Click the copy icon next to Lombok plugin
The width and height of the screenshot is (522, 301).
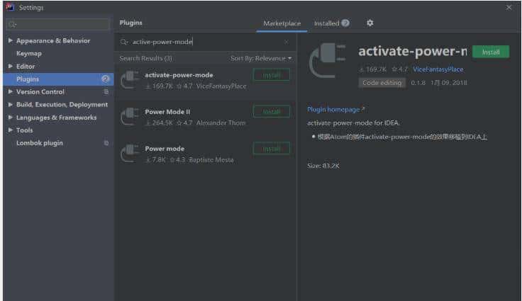[106, 143]
